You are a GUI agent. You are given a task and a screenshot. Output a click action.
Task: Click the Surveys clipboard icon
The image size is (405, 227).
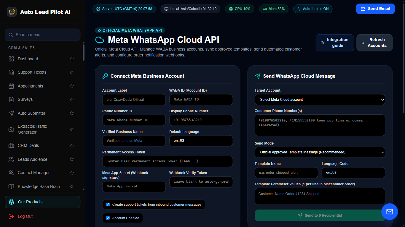coord(11,99)
